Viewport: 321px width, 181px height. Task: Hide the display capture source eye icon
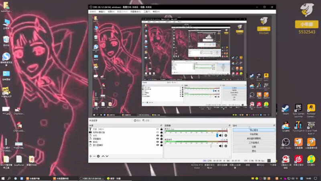(x=158, y=145)
